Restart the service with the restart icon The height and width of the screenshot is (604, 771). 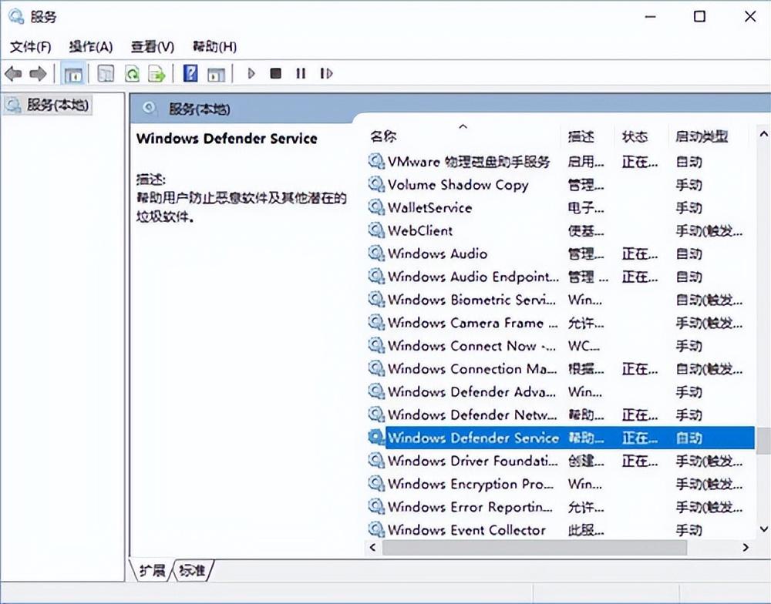[326, 73]
